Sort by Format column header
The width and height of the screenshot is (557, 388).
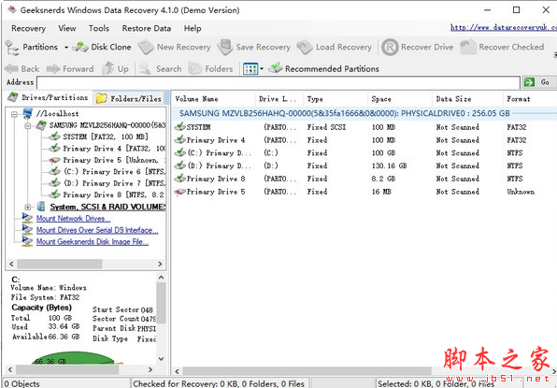pos(530,99)
